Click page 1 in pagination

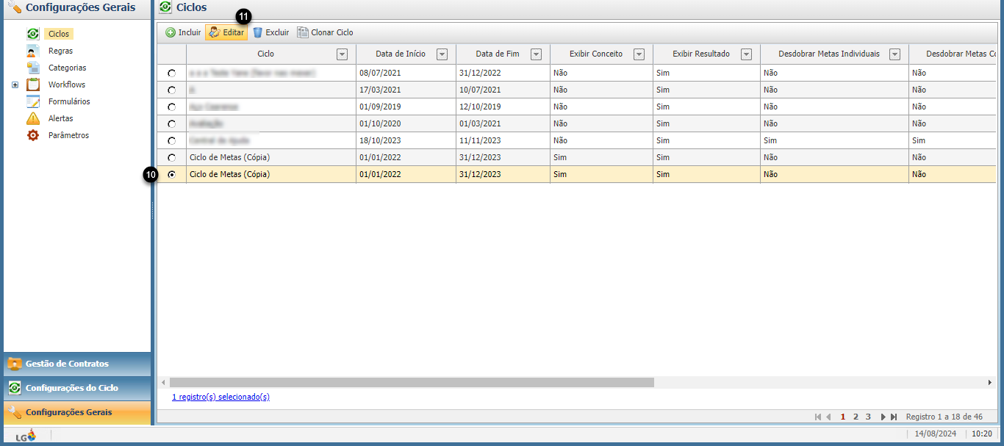tap(843, 417)
